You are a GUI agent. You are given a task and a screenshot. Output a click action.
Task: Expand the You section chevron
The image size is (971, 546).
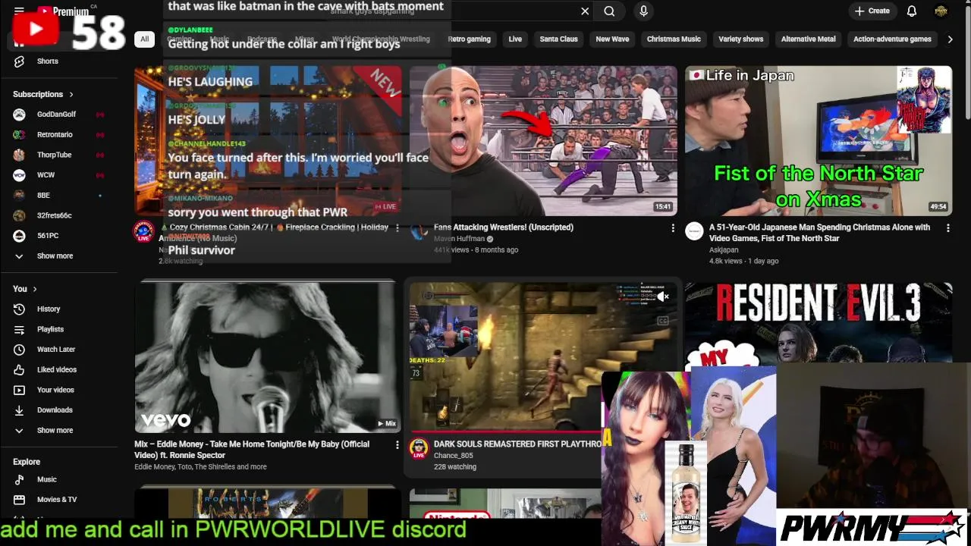(x=35, y=289)
